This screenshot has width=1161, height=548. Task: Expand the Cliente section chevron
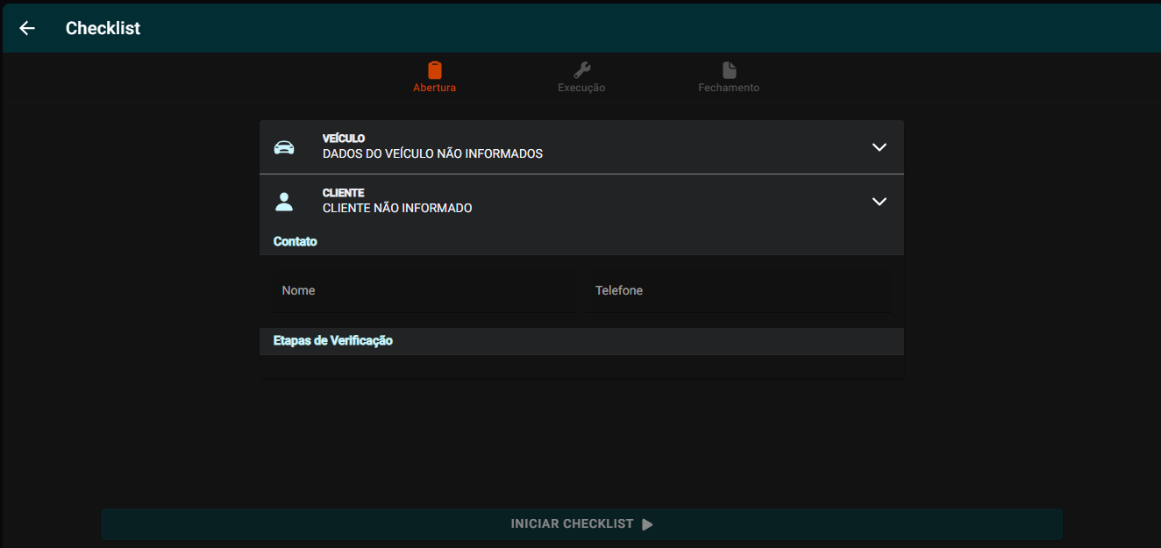[x=880, y=202]
